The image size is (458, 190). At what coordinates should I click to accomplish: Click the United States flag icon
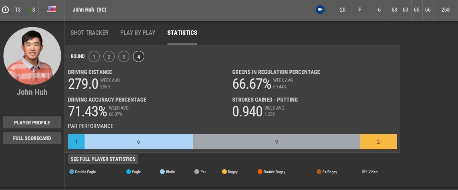pos(52,9)
